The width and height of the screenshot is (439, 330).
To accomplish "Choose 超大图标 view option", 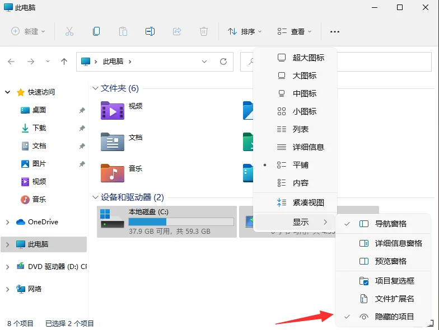I will coord(308,58).
